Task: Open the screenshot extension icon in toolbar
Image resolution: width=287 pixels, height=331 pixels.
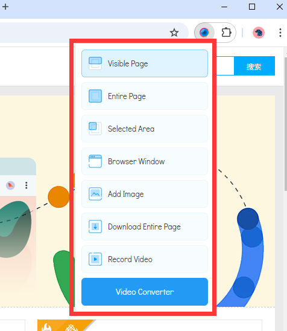Action: point(204,33)
